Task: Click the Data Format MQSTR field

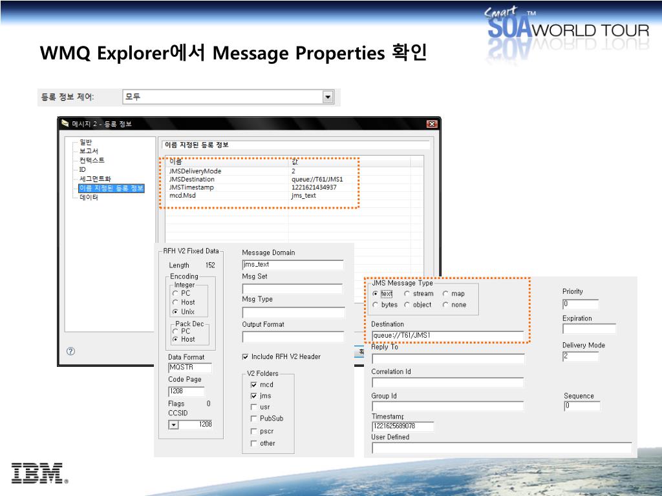Action: pyautogui.click(x=189, y=367)
